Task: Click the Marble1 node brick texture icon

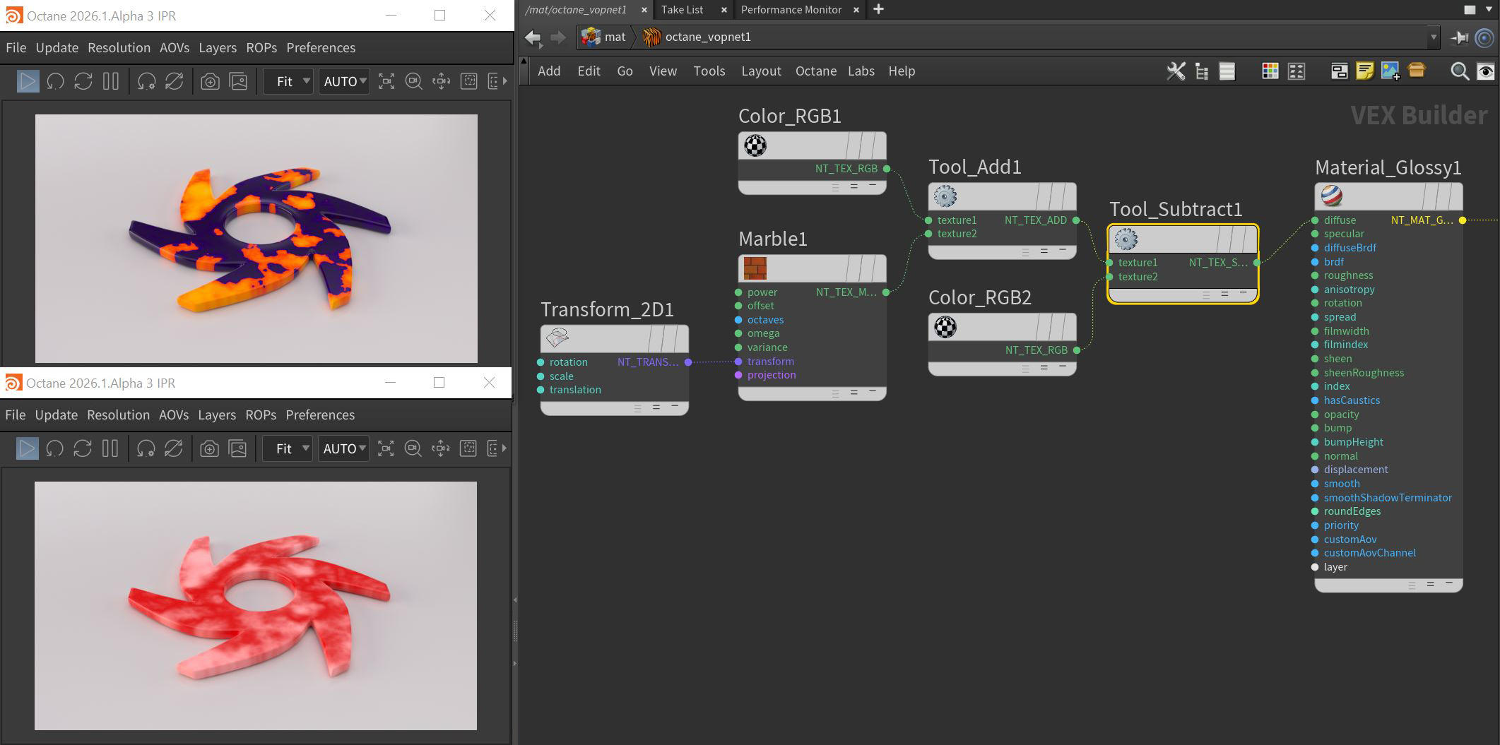Action: [x=755, y=268]
